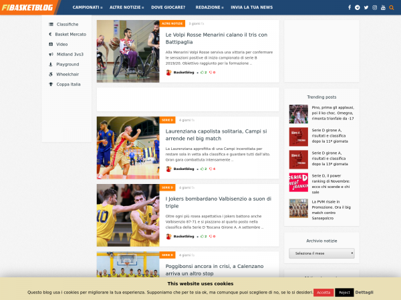401x300 pixels.
Task: Open Invia La Tua News menu item
Action: point(251,7)
